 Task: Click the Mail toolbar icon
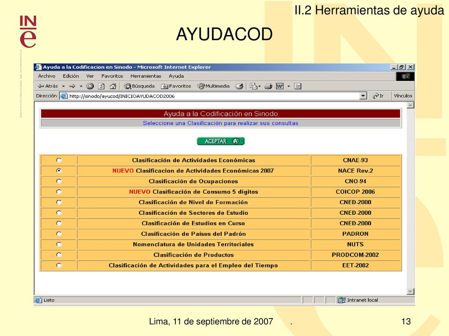253,86
